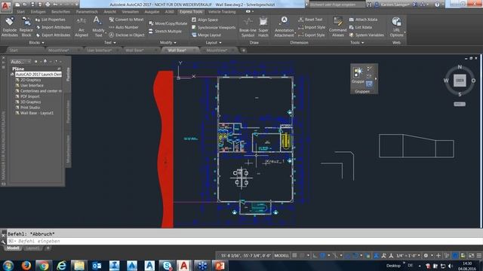The width and height of the screenshot is (483, 271).
Task: Open the AutoCAD application menu button
Action: tap(5, 6)
